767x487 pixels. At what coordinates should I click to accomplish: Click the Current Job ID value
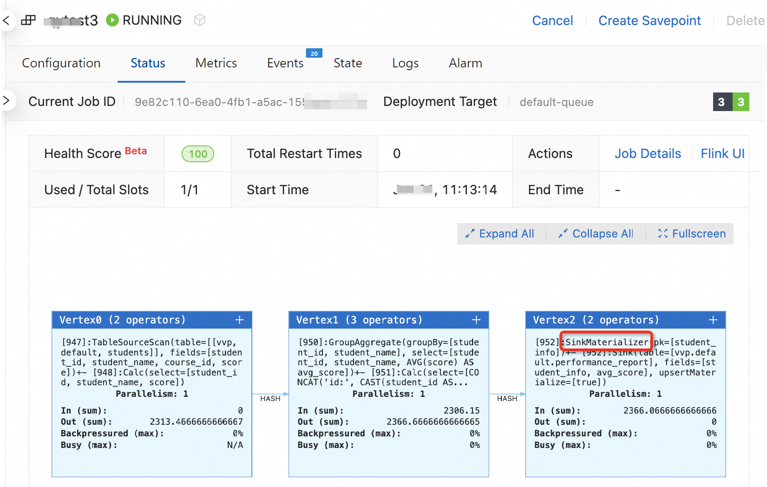pyautogui.click(x=251, y=102)
